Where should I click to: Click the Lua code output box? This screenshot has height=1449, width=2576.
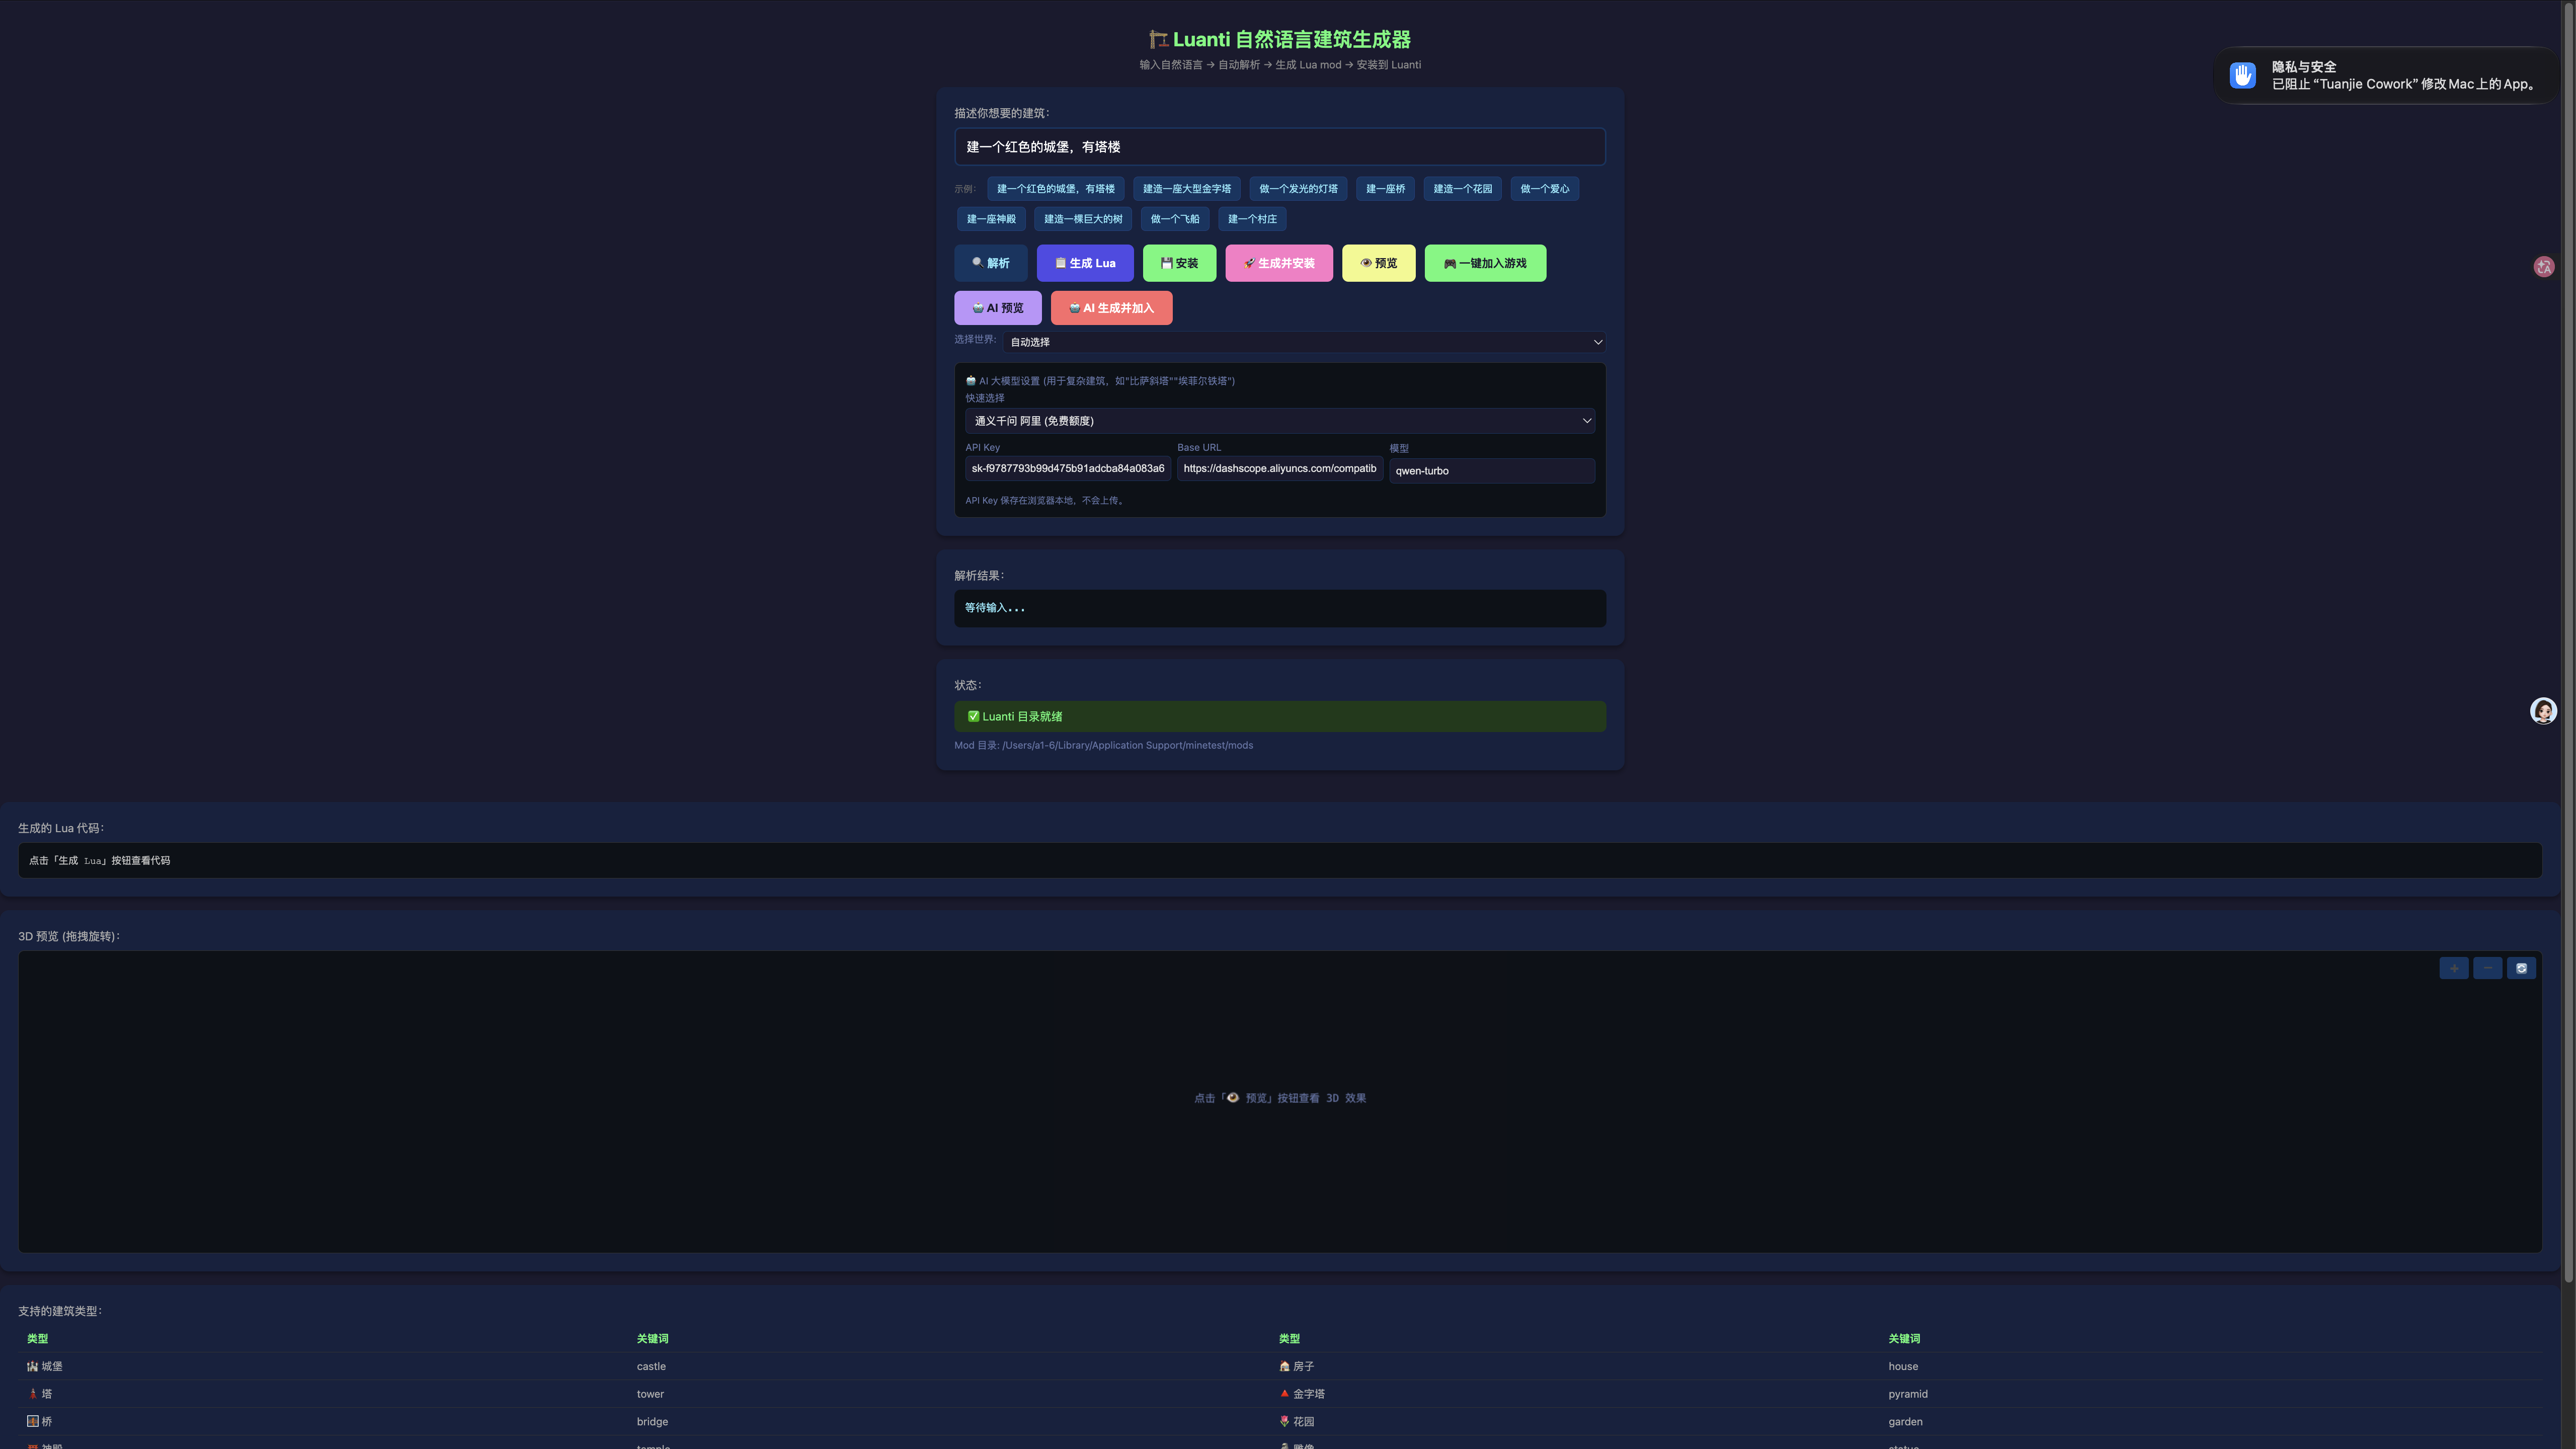[x=1280, y=861]
